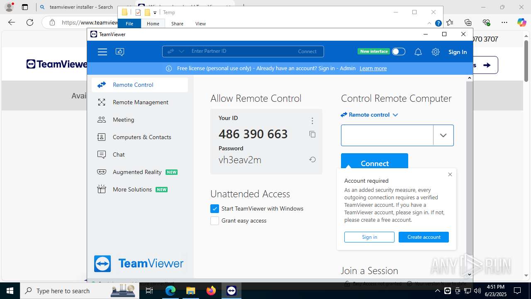Open quick access toolbar dropdown in Temp window
This screenshot has width=531, height=299.
point(155,13)
